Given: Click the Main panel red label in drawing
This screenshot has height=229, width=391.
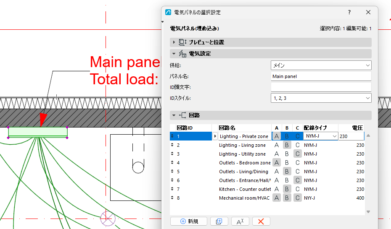Looking at the screenshot, I should pyautogui.click(x=125, y=62).
